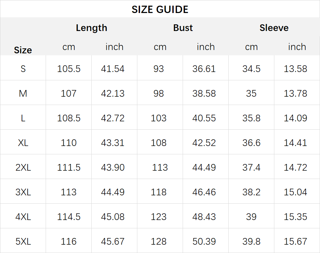
Task: Click the 43.31 length inch cell
Action: 113,143
